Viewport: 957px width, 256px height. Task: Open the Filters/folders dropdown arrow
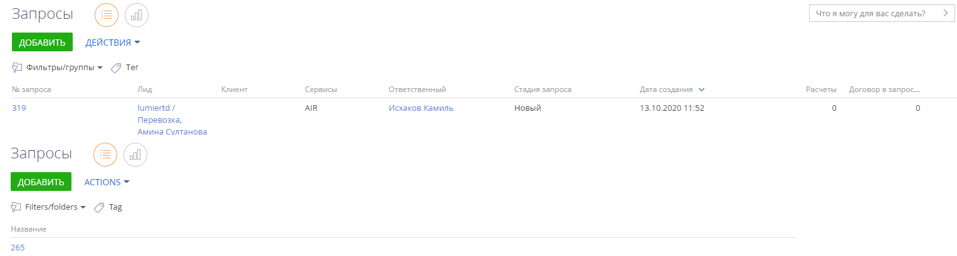point(83,207)
